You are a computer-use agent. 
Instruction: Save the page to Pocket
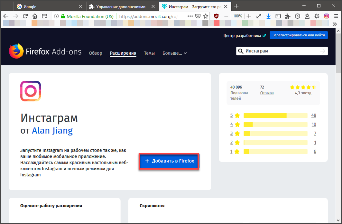198,16
